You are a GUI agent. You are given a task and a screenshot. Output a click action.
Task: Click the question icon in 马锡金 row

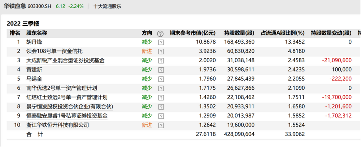click(x=161, y=79)
